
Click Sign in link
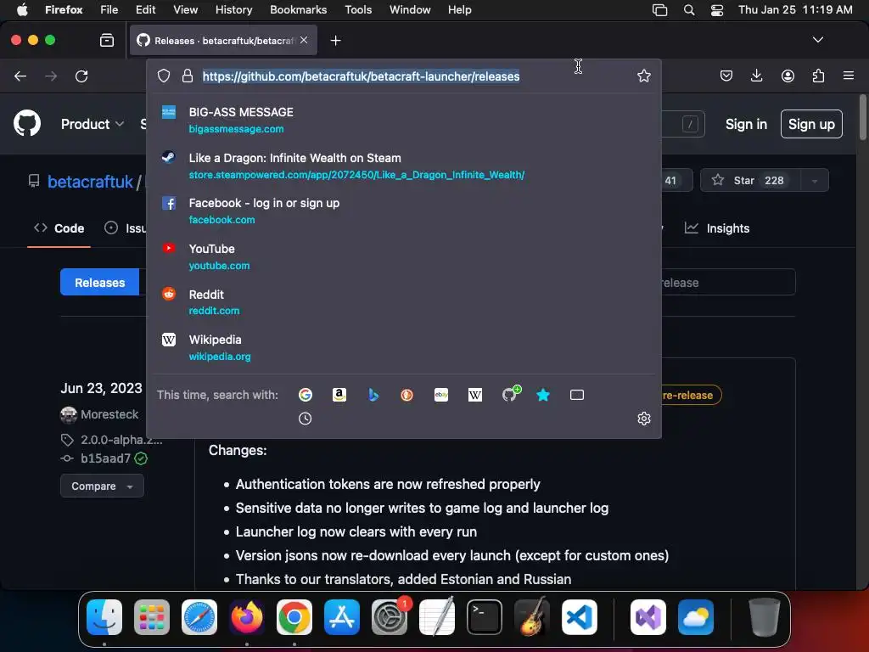746,124
